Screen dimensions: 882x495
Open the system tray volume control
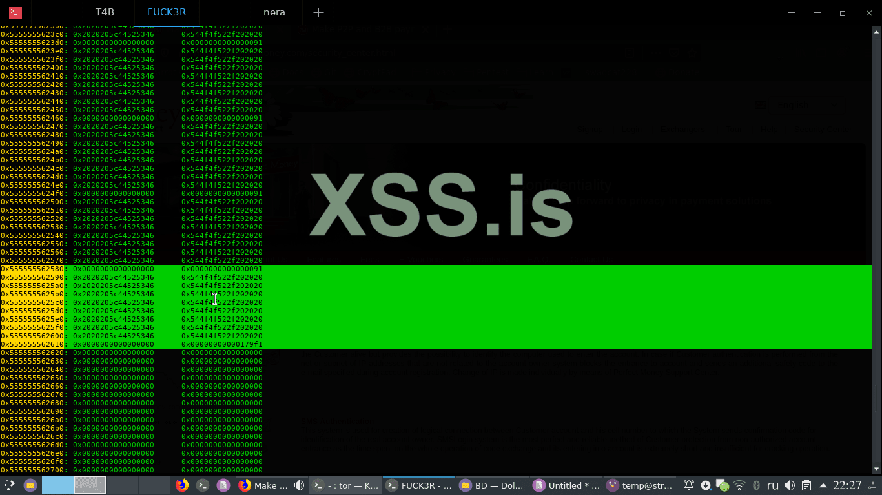(789, 485)
